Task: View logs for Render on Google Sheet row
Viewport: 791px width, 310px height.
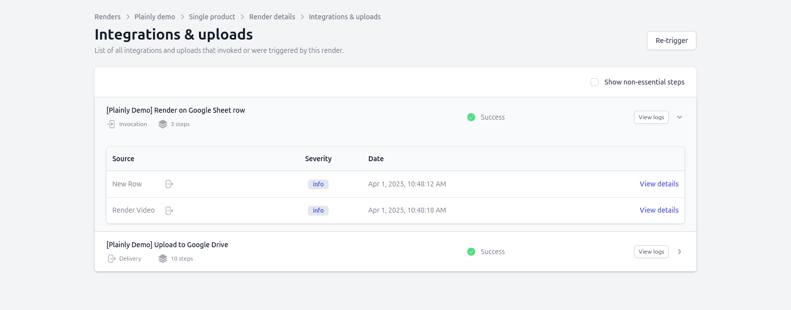Action: [x=651, y=117]
